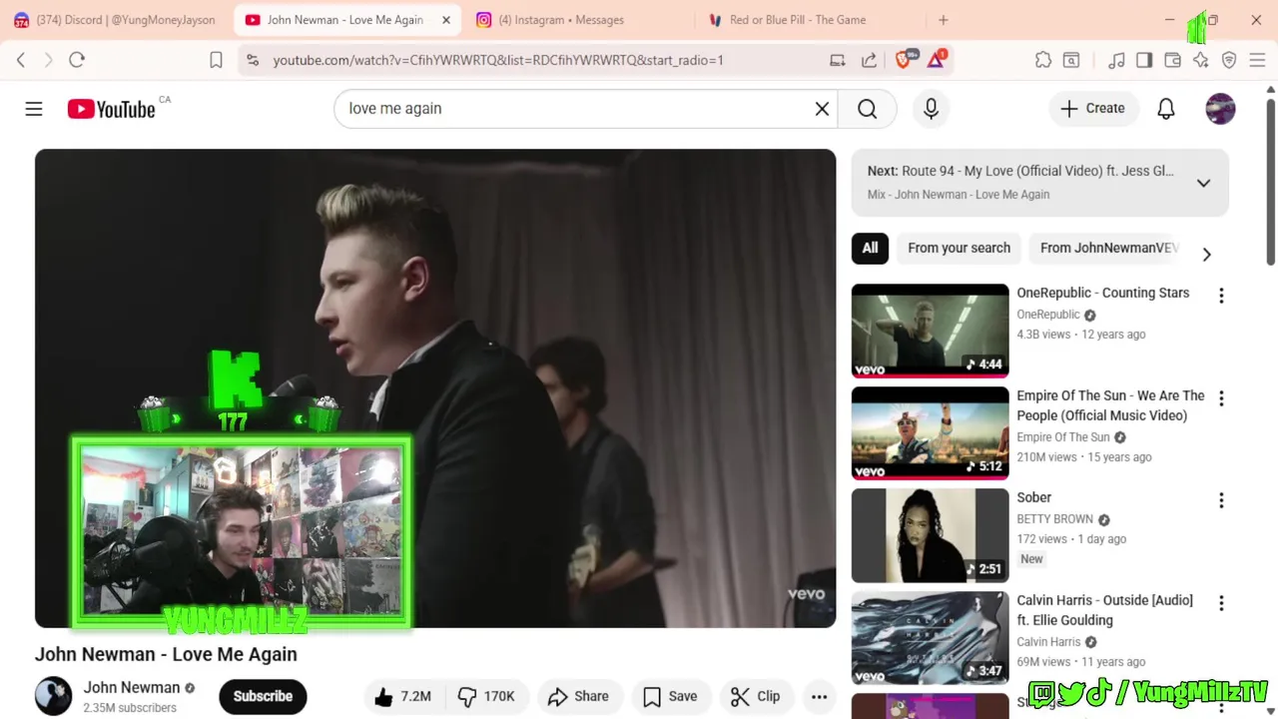Open options for Calvin Harris Outside
This screenshot has height=719, width=1278.
pyautogui.click(x=1220, y=603)
